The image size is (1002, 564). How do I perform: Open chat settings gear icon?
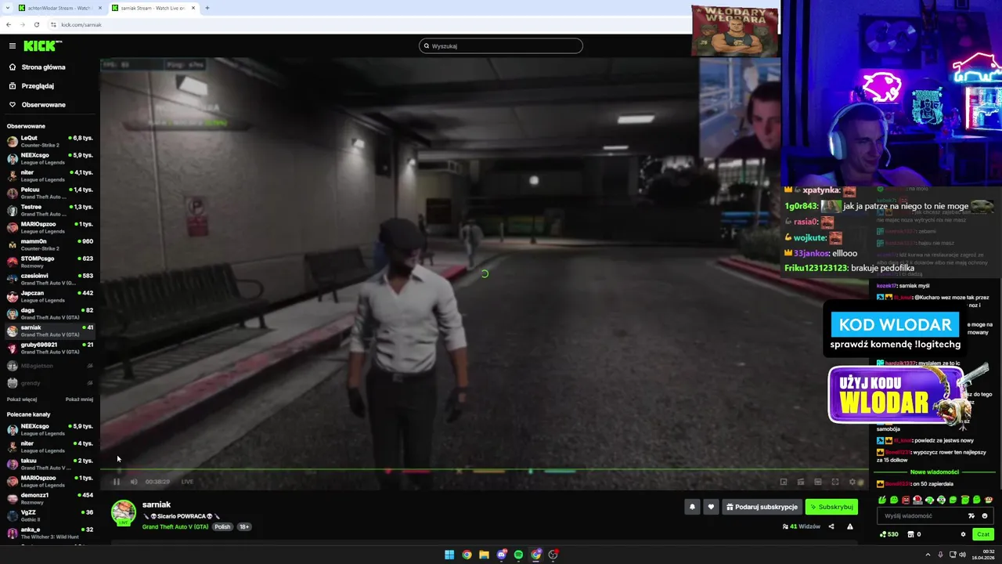coord(963,534)
